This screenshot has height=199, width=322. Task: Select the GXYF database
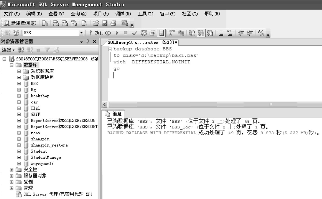coord(35,114)
